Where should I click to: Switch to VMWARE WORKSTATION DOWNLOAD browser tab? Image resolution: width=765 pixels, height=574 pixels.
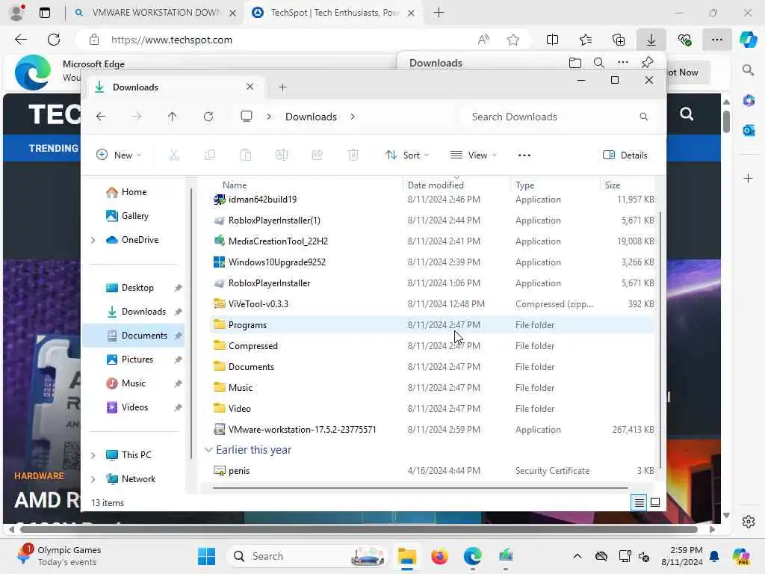(155, 13)
